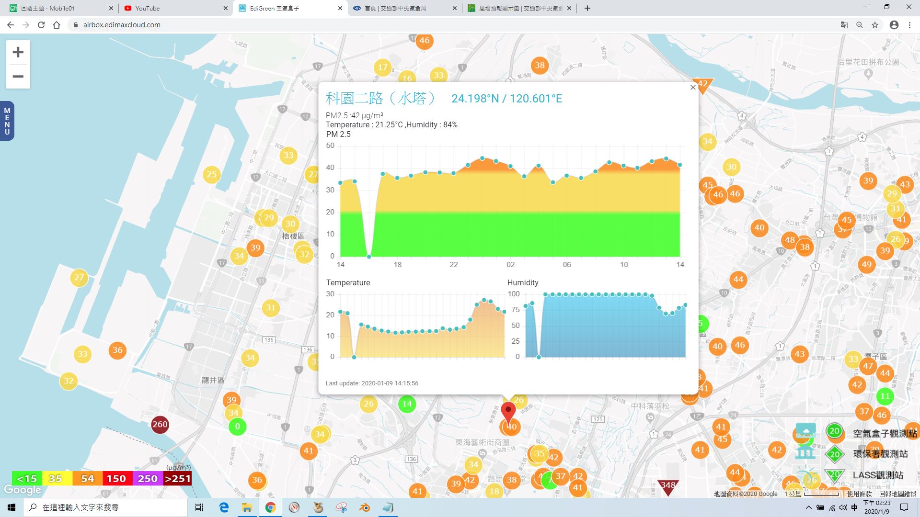Open the blue MENU side tab
Image resolution: width=920 pixels, height=517 pixels.
pos(7,121)
